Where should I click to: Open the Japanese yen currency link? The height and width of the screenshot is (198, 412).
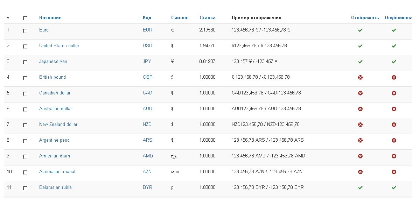[53, 61]
